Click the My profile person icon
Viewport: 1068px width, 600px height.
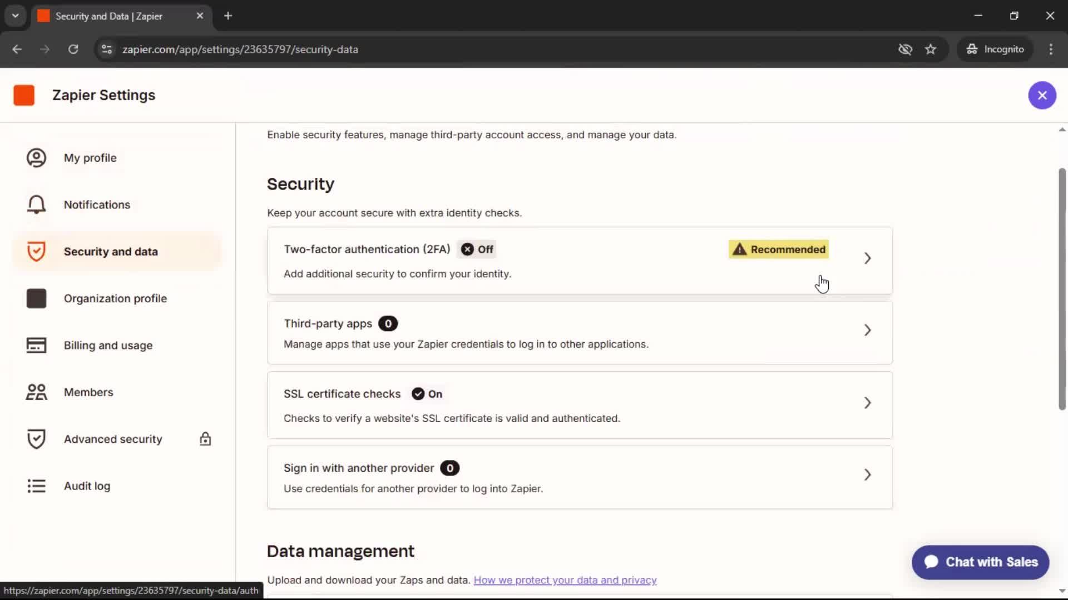[36, 158]
